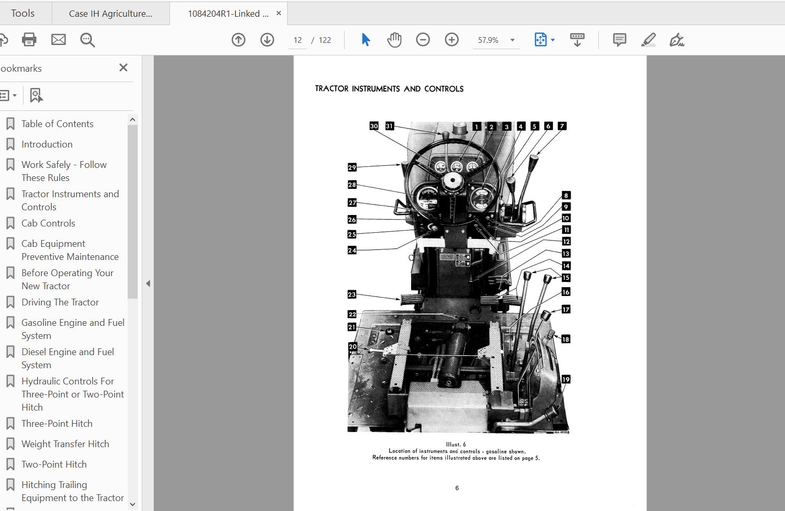785x511 pixels.
Task: Toggle fit-one-full-page view mode
Action: coord(541,39)
